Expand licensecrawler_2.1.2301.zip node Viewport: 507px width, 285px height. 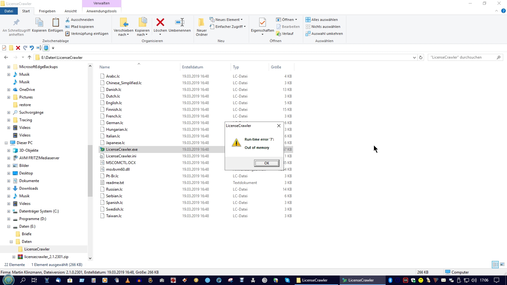tap(14, 257)
